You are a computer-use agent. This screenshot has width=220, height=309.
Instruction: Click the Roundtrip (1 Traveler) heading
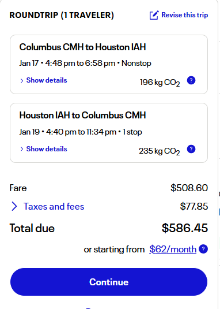tap(62, 15)
